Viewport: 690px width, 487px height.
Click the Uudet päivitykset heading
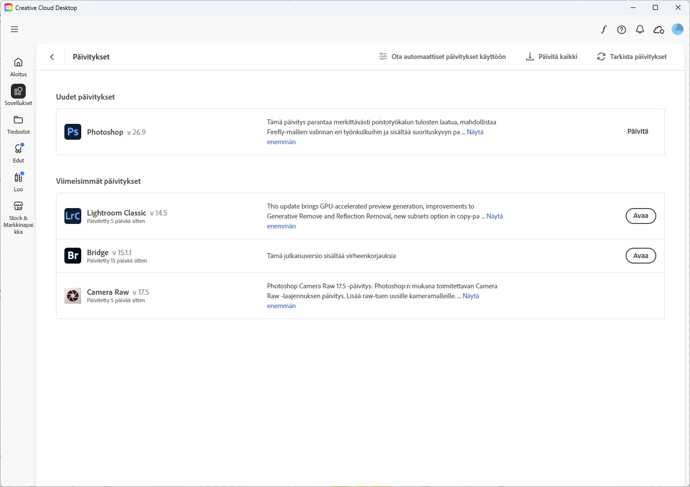pos(85,97)
